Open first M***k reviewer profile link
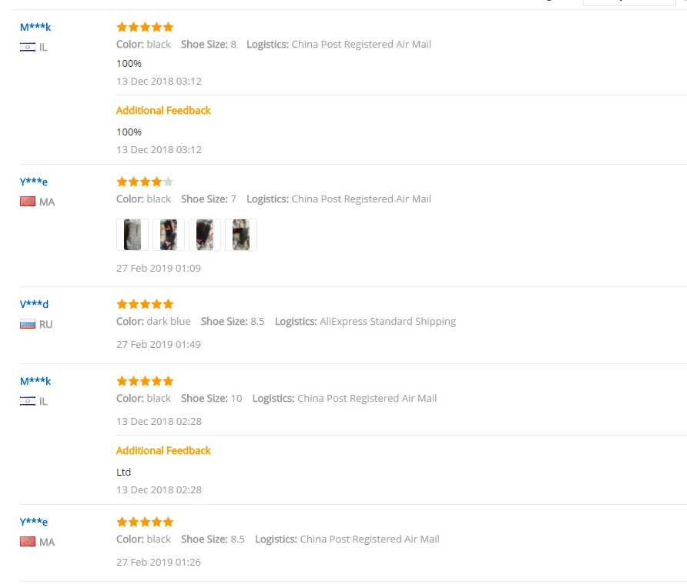 (35, 27)
